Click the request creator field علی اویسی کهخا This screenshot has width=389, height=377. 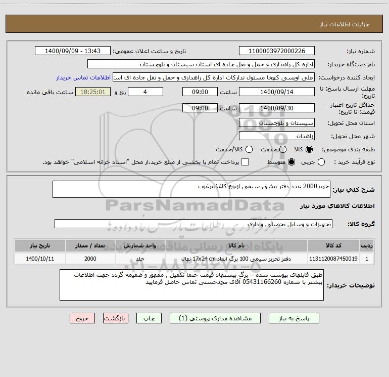[x=214, y=77]
